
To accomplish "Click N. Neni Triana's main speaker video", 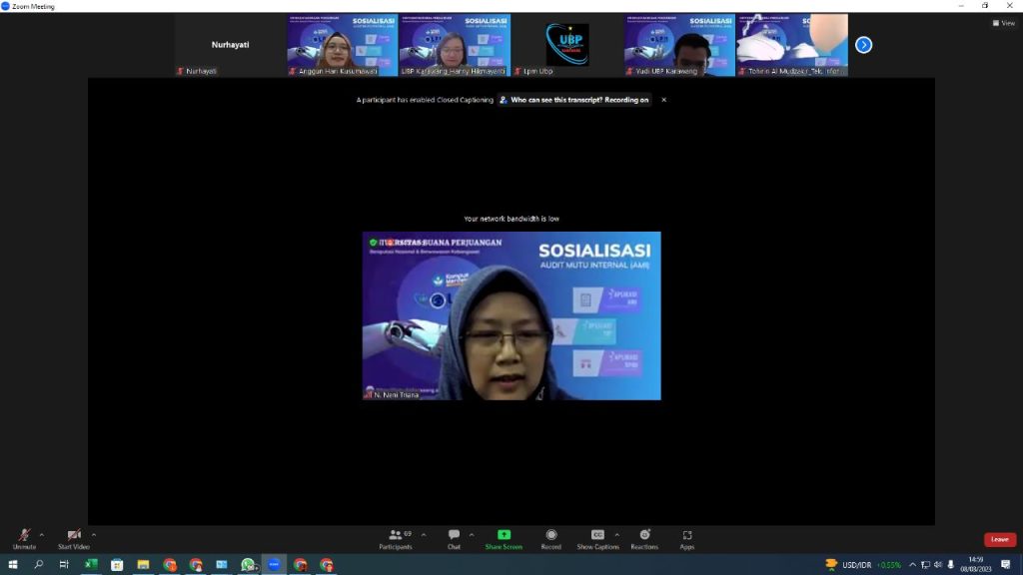I will [511, 315].
